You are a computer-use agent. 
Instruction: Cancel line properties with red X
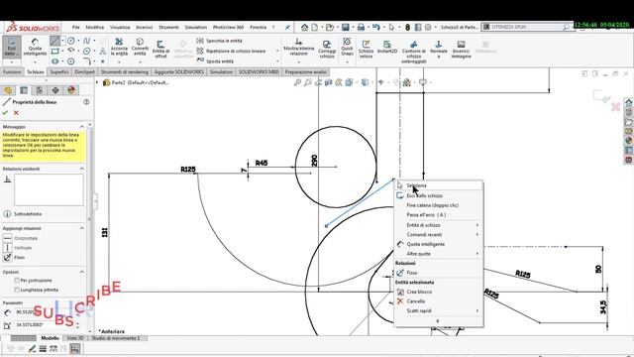[16, 113]
